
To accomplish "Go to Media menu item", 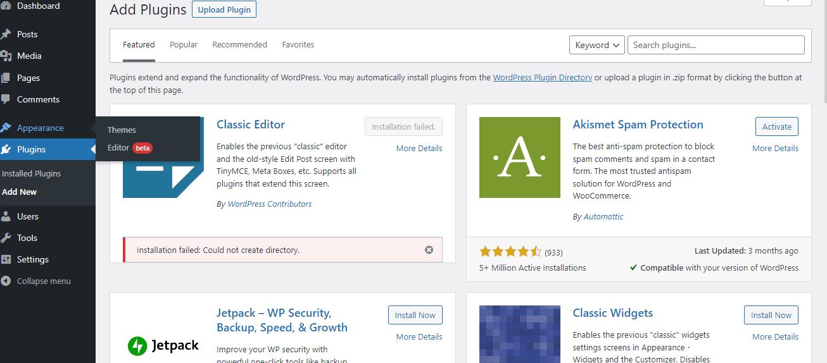I will tap(29, 56).
